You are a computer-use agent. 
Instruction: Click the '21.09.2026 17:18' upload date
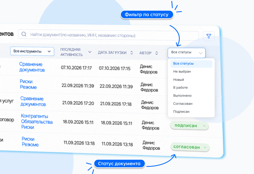point(116,104)
